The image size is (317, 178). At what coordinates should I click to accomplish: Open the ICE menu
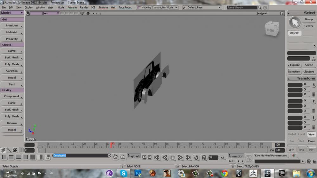(x=93, y=8)
